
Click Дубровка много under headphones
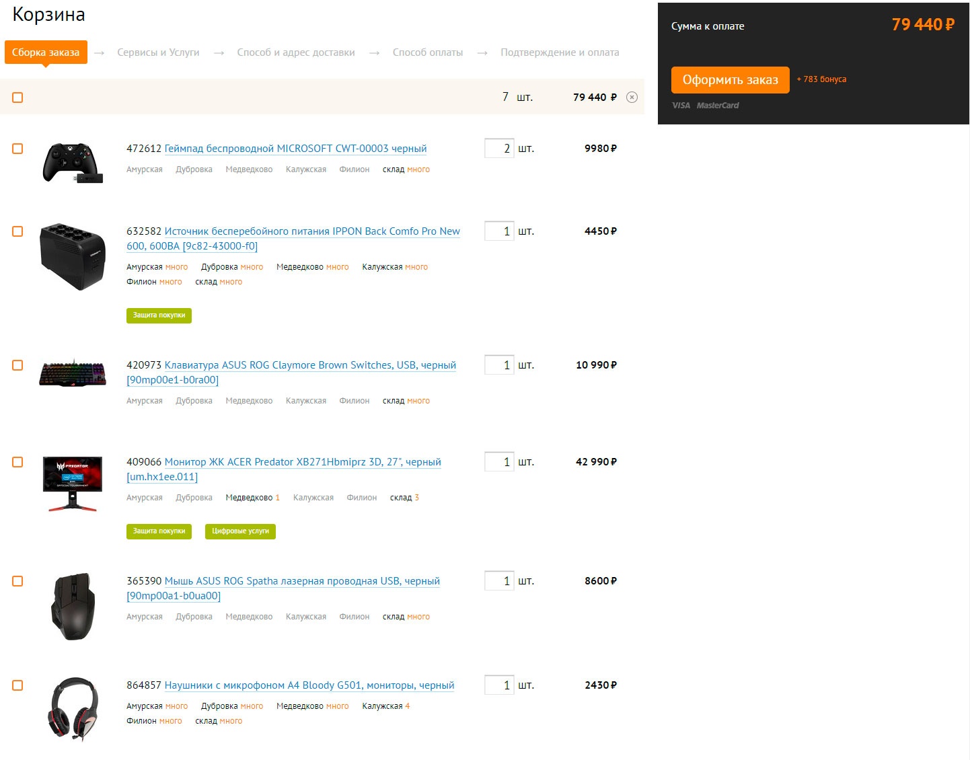pos(232,706)
